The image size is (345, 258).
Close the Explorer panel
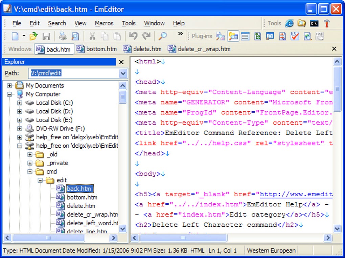[121, 62]
